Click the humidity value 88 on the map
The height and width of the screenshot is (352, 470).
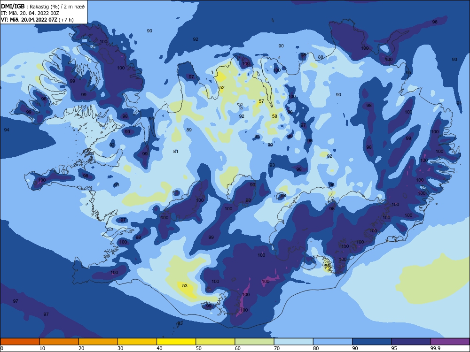[x=321, y=57]
